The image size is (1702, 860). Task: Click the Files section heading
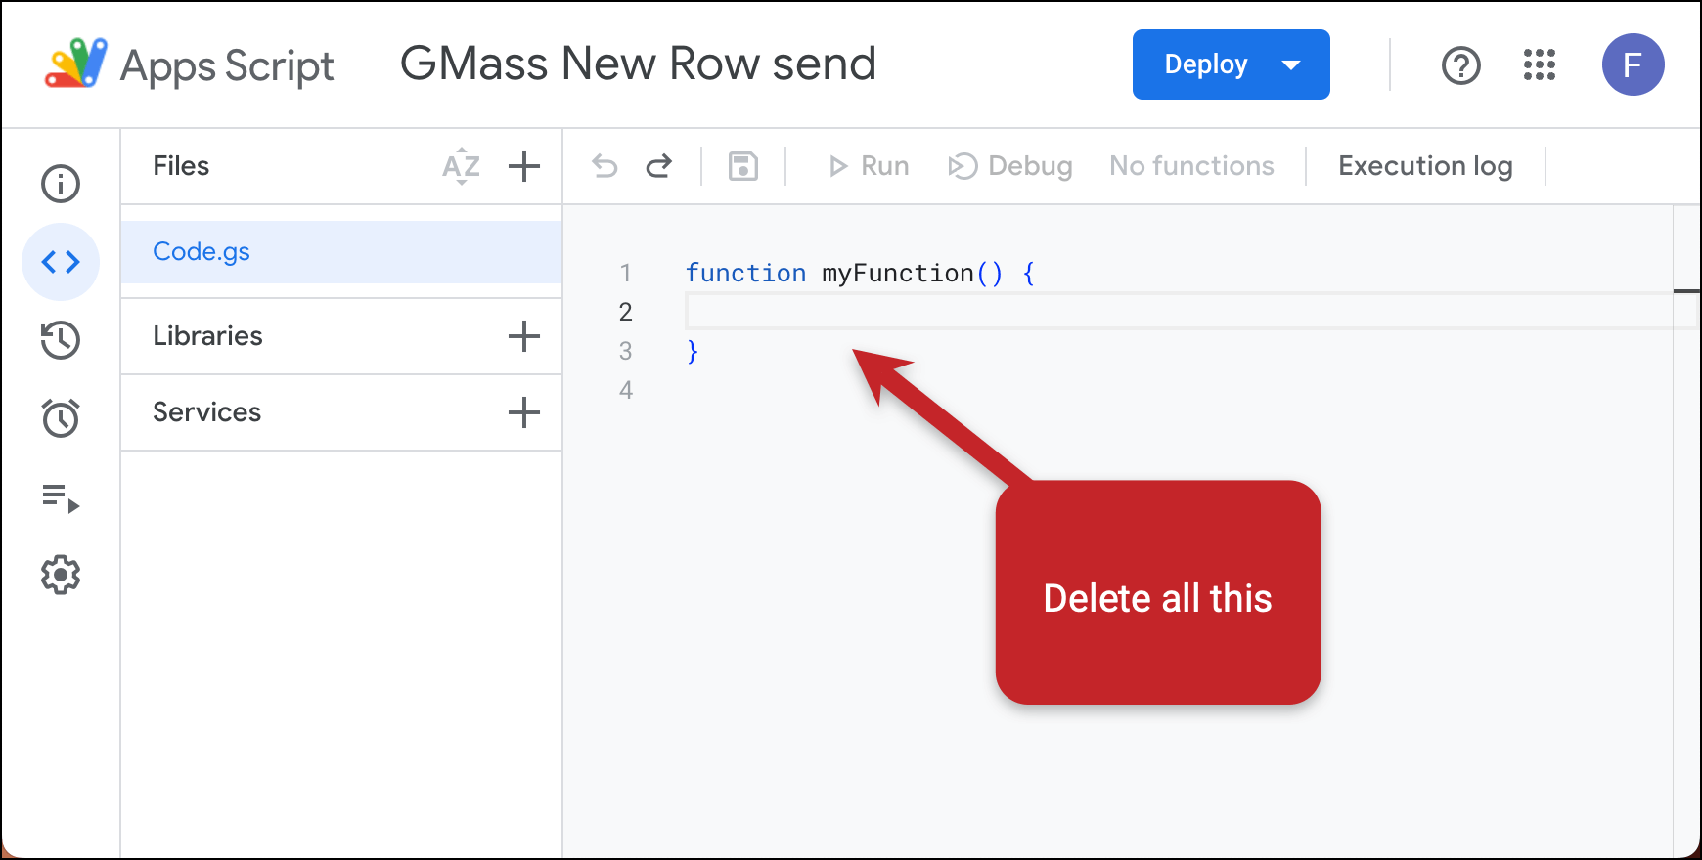coord(181,166)
